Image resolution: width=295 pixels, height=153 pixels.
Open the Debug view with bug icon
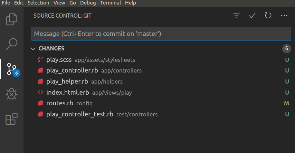pyautogui.click(x=11, y=94)
